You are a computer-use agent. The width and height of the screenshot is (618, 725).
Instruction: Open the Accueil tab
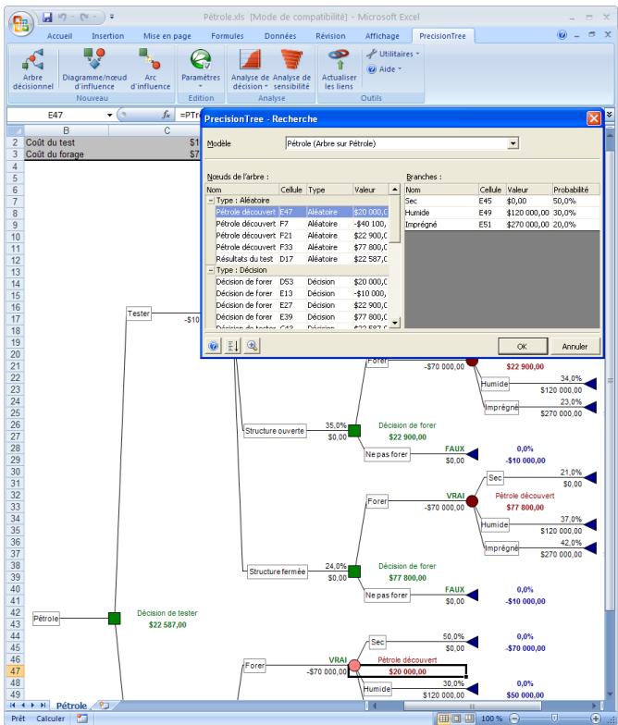59,36
